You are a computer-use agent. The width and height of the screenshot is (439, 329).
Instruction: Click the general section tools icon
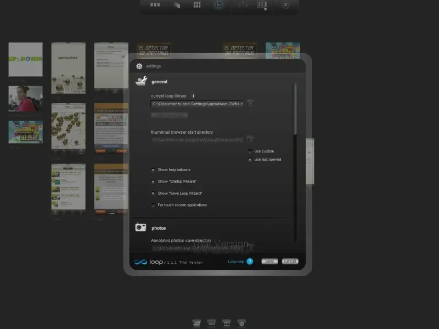(x=142, y=81)
